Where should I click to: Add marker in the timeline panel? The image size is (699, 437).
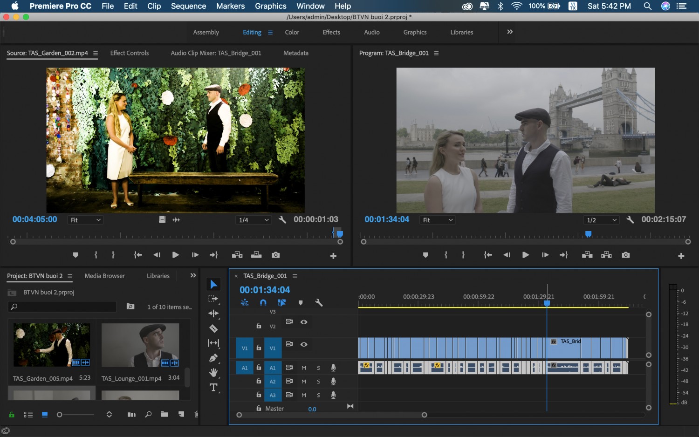301,303
